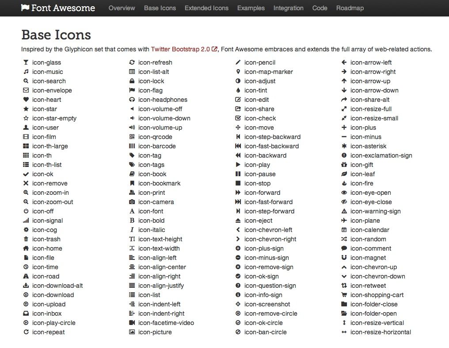Viewport: 449px width, 348px height.
Task: Click the icon-folder-open icon
Action: [344, 313]
